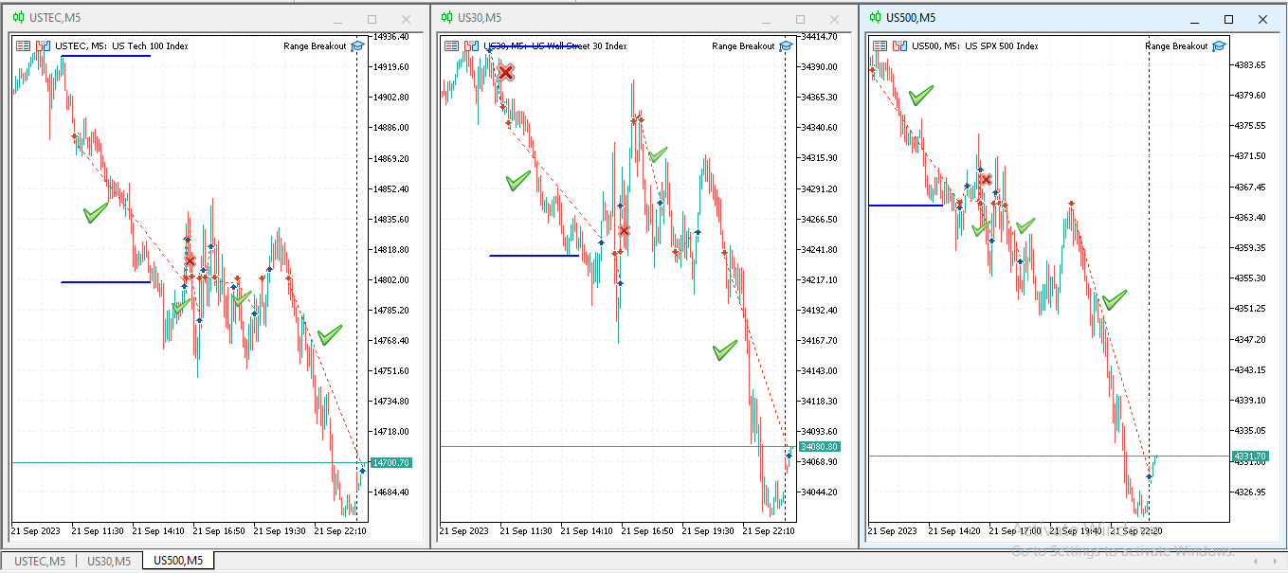Click Range Breakout expert hat icon on US500
The image size is (1288, 573).
pyautogui.click(x=1219, y=45)
